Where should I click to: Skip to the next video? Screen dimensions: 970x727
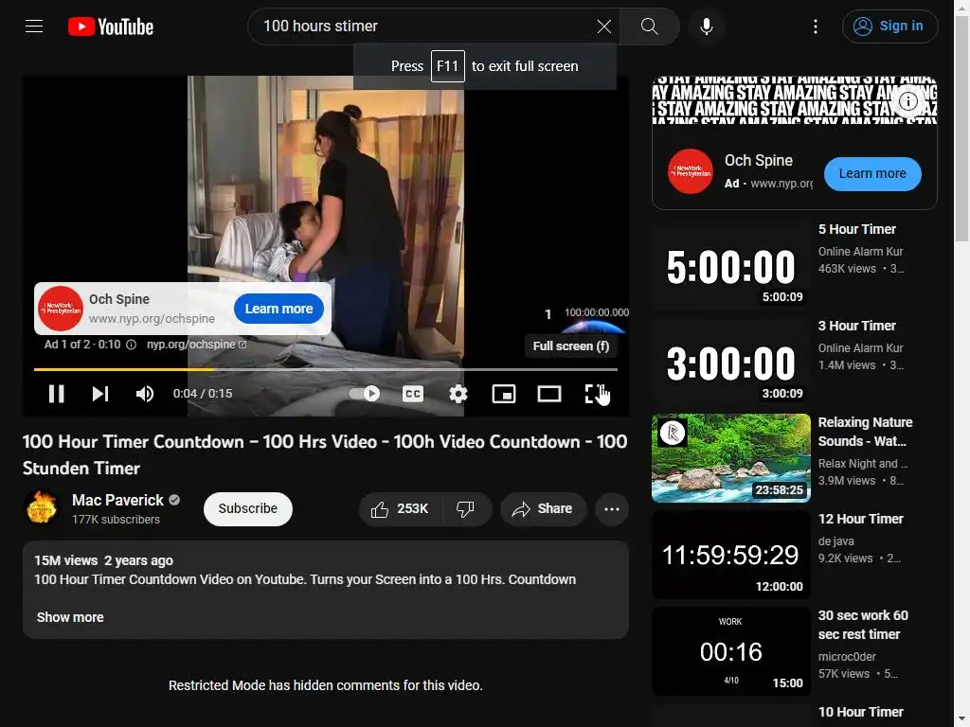[100, 394]
